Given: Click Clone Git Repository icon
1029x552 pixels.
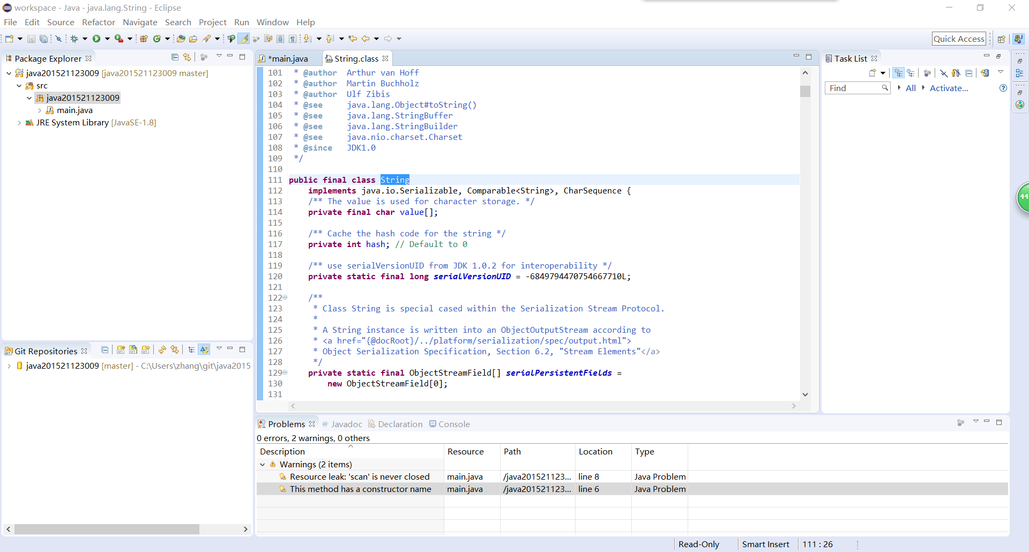Looking at the screenshot, I should (133, 349).
